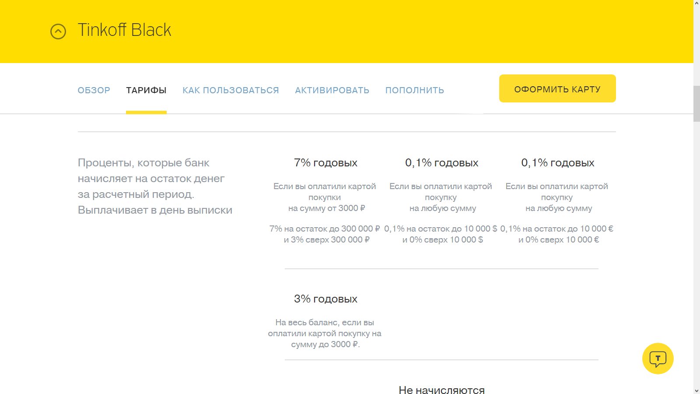Viewport: 700px width, 394px height.
Task: Click the ОФОРМИТЬ КАРТУ button
Action: coord(557,88)
